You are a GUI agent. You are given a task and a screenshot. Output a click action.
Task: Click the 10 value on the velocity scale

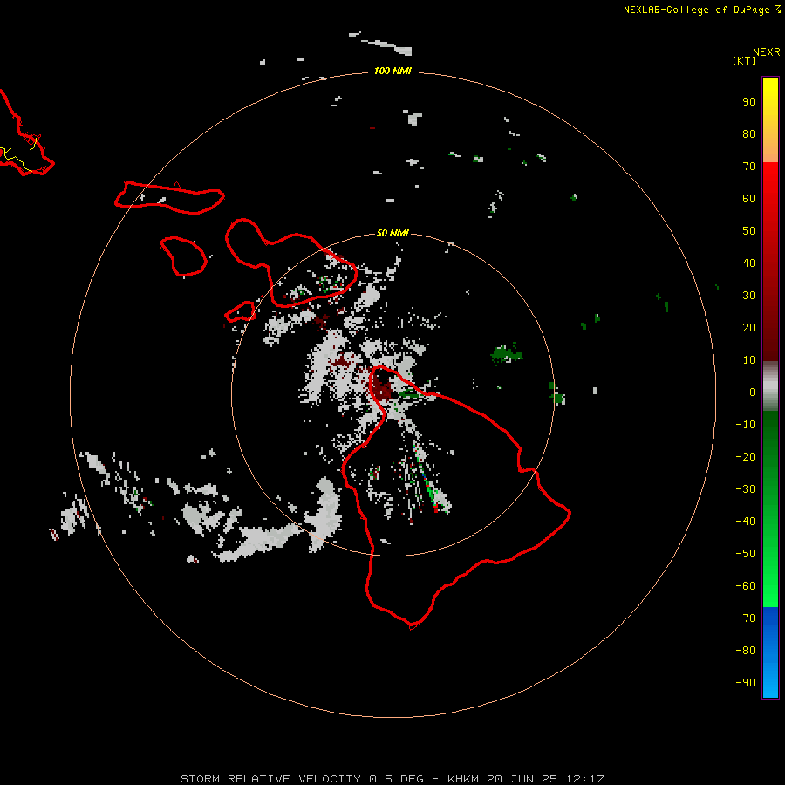(749, 360)
